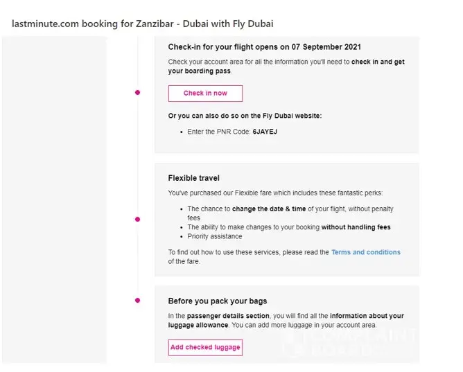463x372 pixels.
Task: Select the Priority assistance bullet item
Action: click(215, 236)
